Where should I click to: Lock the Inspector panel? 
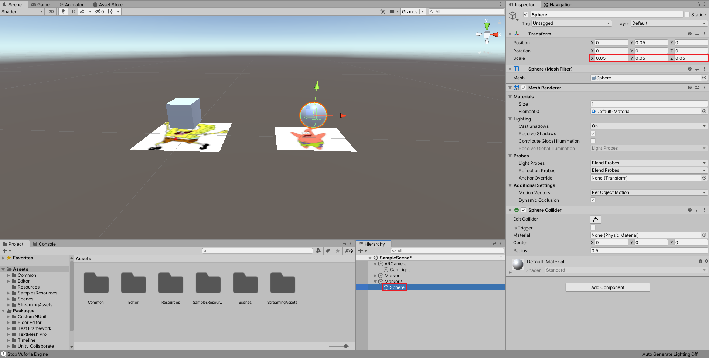pos(698,4)
